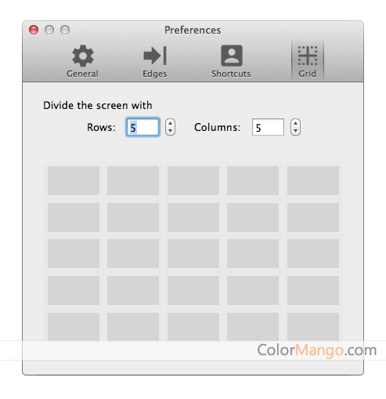Increase Columns with the stepper up arrow
Image resolution: width=386 pixels, height=399 pixels.
coord(295,123)
